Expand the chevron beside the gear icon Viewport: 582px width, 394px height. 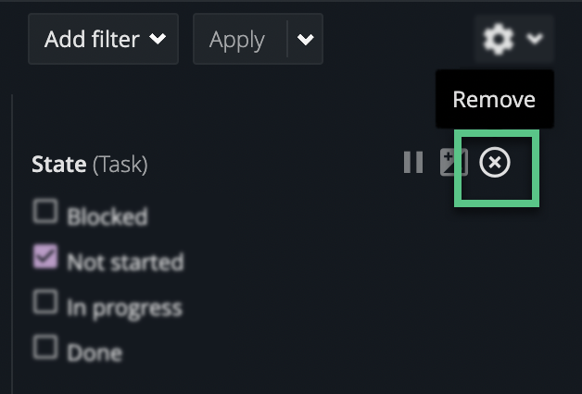click(535, 39)
